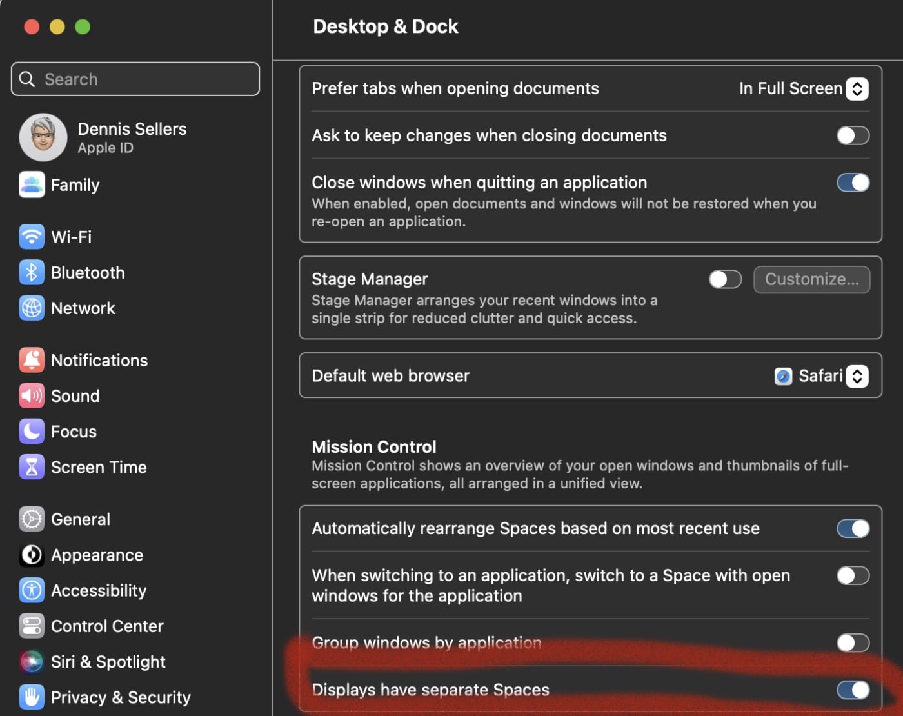Go to General settings pane
This screenshot has width=903, height=716.
(81, 519)
